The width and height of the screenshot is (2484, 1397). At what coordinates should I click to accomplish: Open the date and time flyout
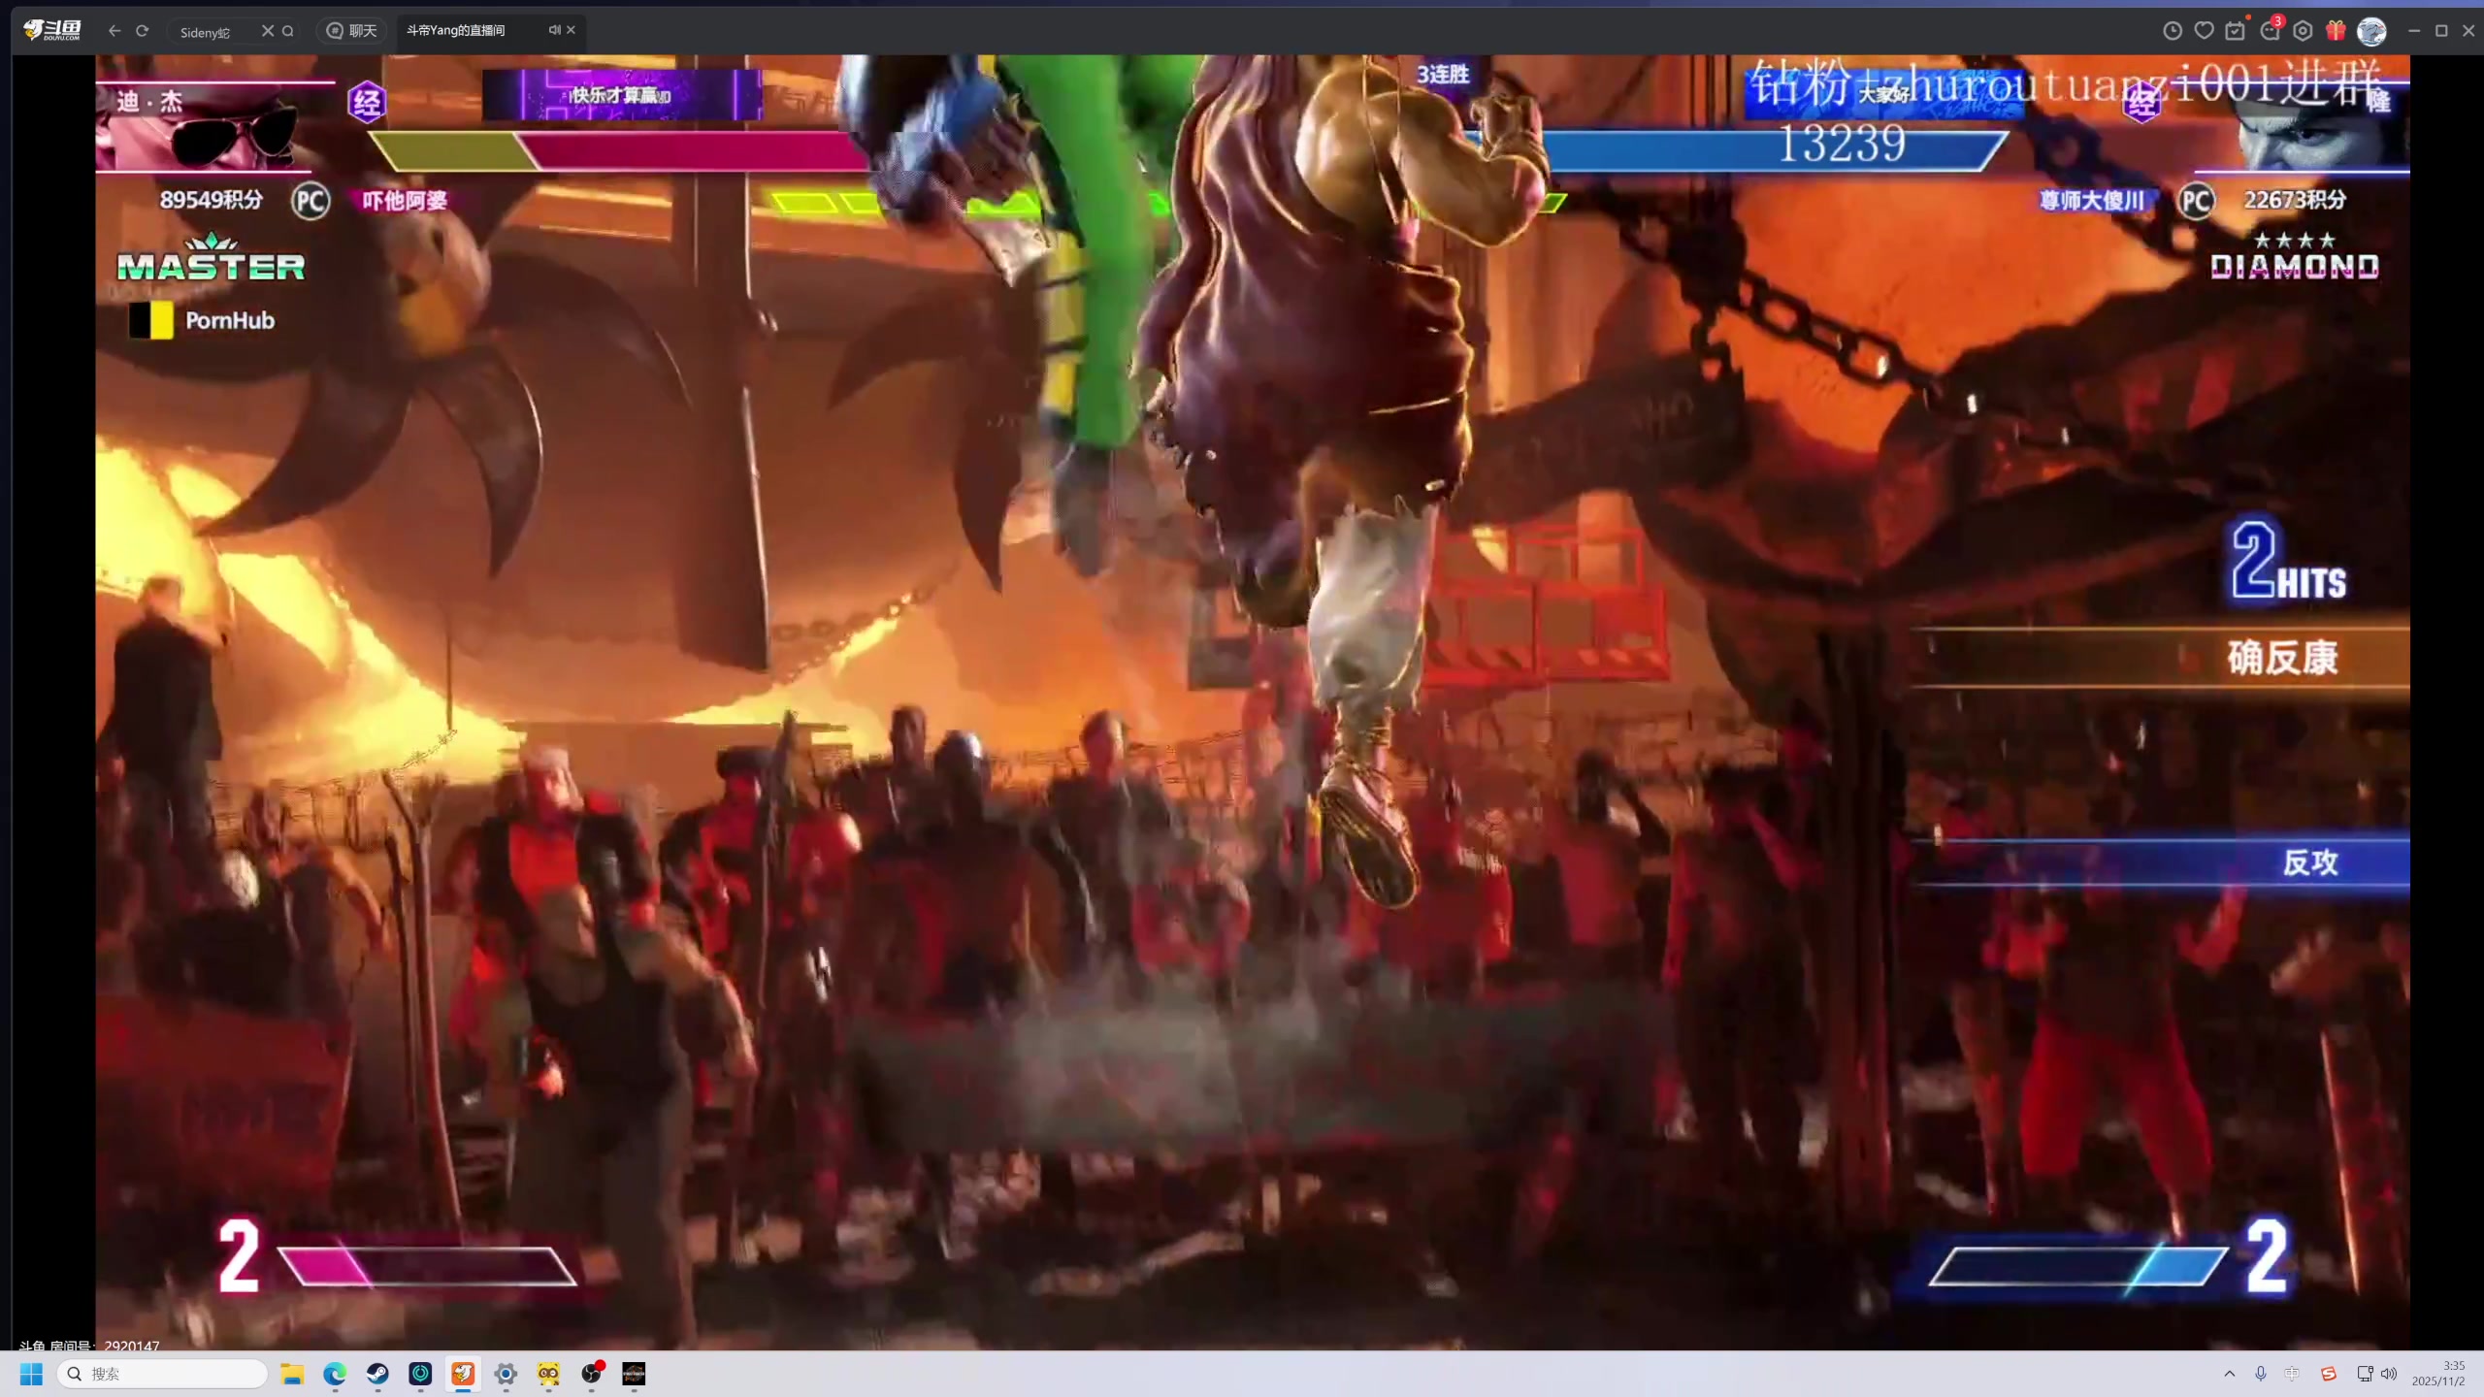[x=2437, y=1374]
